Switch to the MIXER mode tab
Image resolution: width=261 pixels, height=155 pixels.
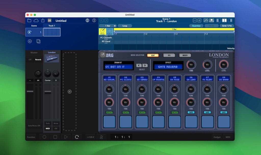(x=185, y=55)
